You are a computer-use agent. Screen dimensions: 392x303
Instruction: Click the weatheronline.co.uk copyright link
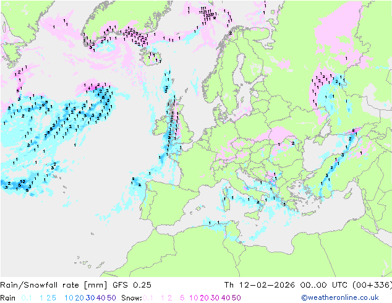click(339, 297)
